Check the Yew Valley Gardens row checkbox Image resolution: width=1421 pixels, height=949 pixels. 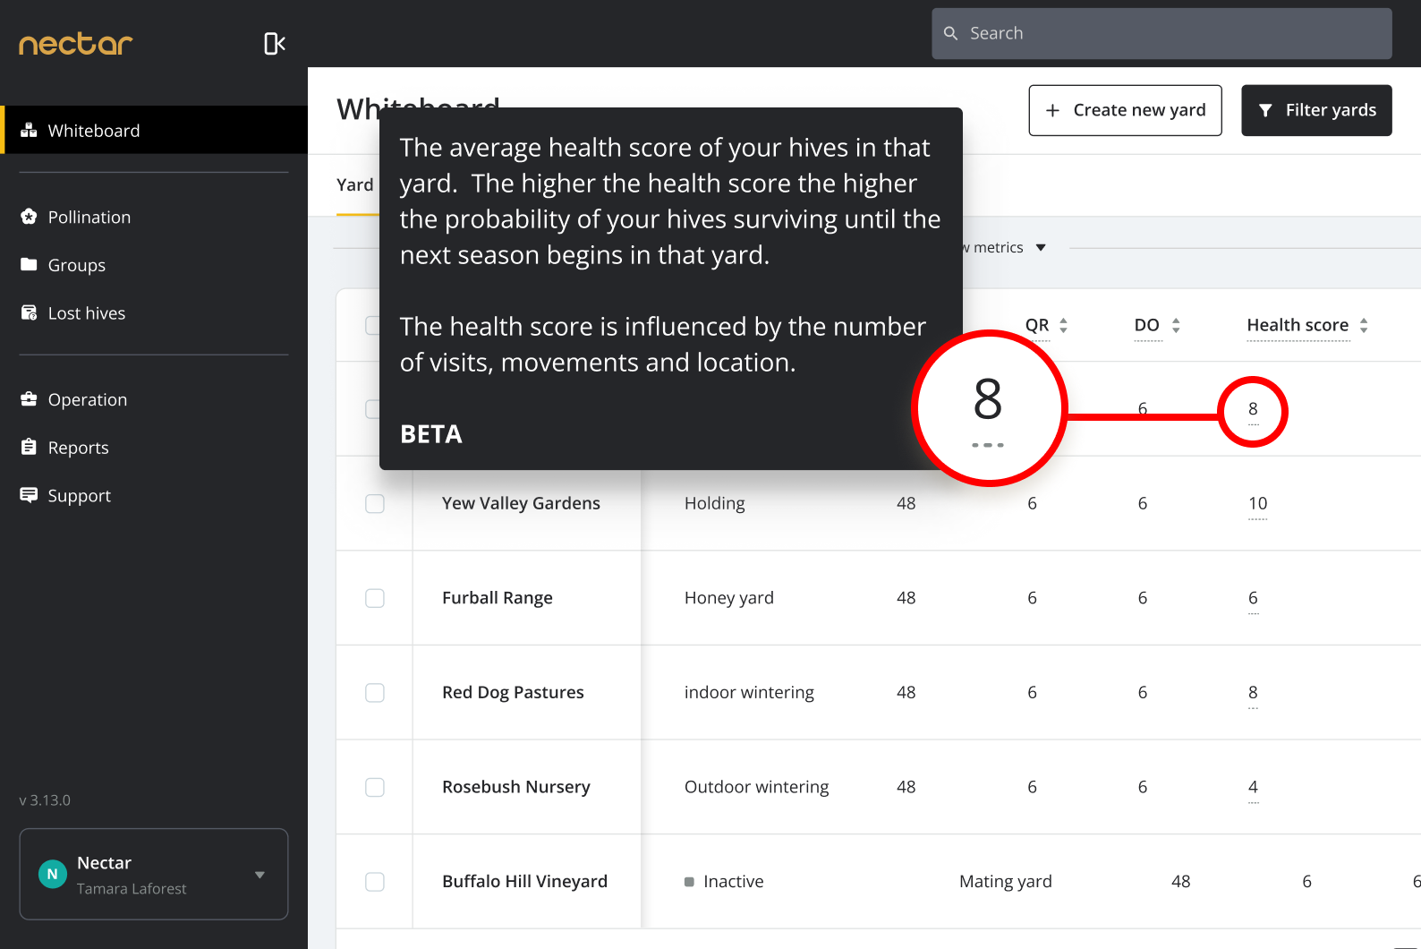375,504
